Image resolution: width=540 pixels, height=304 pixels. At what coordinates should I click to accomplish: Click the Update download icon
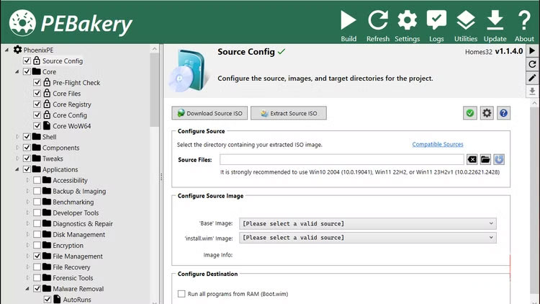[x=495, y=21]
